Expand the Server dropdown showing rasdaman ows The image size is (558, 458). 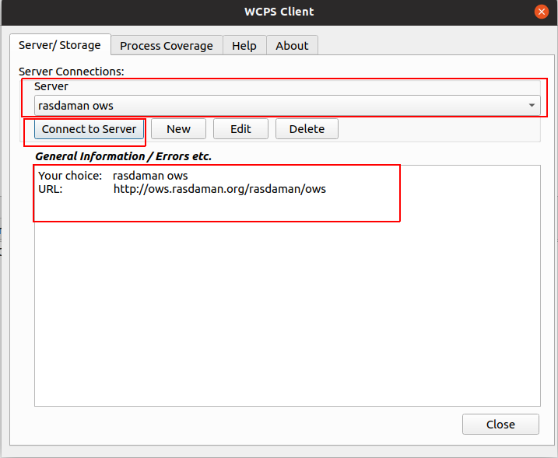pyautogui.click(x=287, y=106)
